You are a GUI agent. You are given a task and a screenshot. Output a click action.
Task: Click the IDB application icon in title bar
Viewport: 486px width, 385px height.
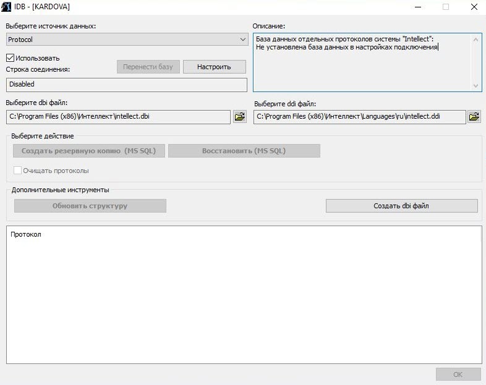click(7, 7)
